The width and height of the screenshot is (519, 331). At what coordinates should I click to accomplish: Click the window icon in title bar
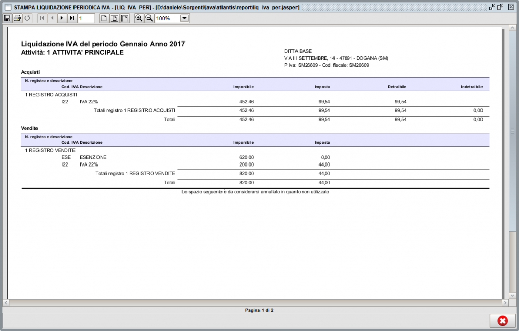pos(7,7)
